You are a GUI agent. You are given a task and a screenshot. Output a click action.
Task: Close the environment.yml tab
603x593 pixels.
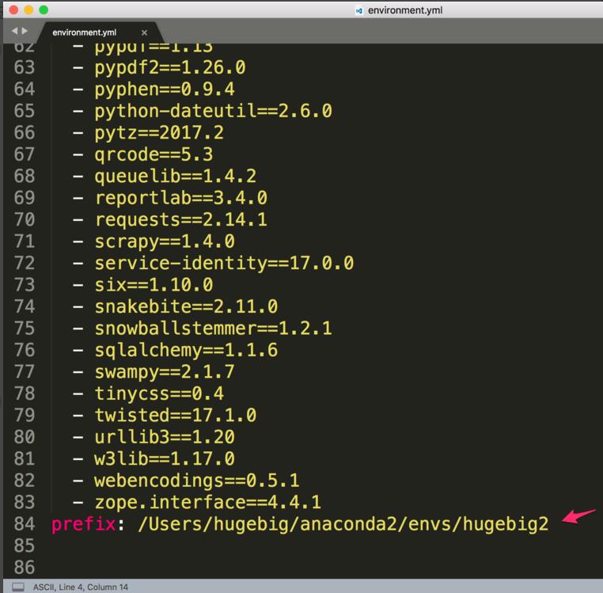tap(144, 32)
